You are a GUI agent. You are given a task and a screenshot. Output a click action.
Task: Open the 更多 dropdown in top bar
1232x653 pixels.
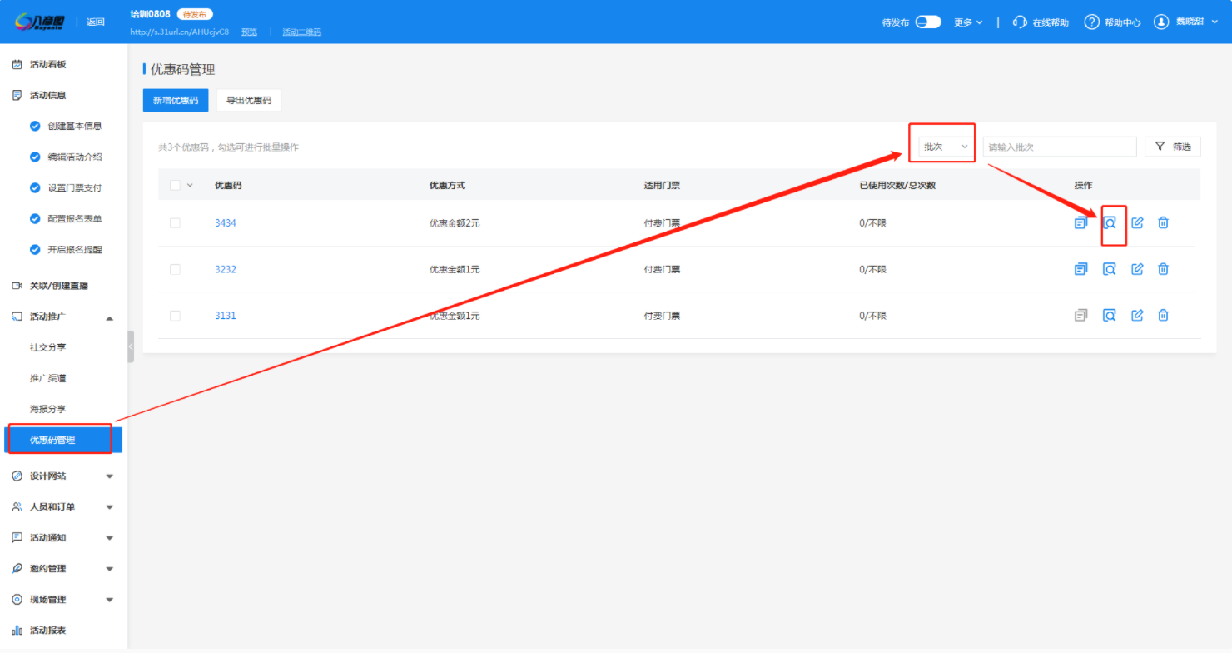(x=967, y=22)
